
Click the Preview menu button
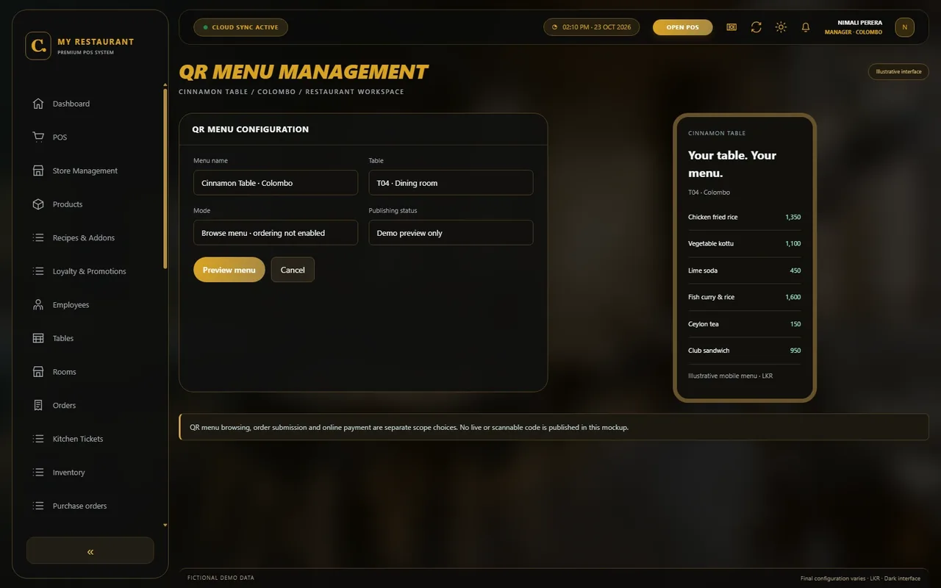pyautogui.click(x=229, y=270)
